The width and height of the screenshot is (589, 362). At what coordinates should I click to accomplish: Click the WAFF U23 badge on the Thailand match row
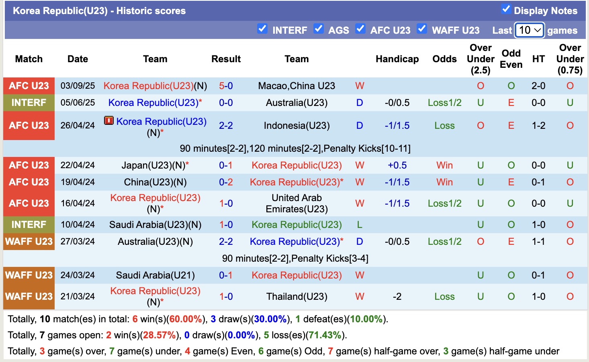[29, 297]
